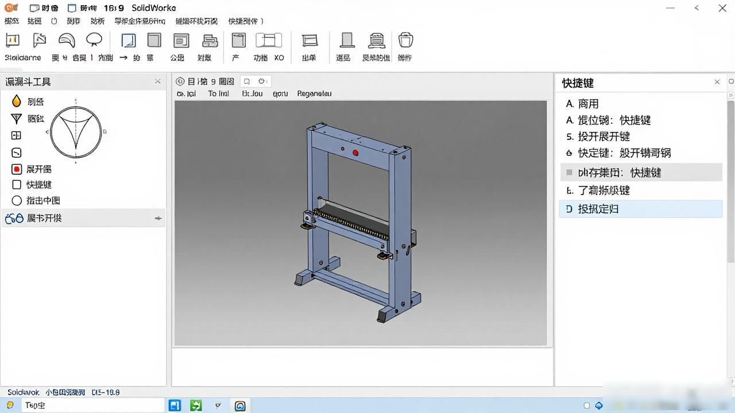Click the 弹炸 bucket icon in the toolbar
735x413 pixels.
[x=405, y=40]
